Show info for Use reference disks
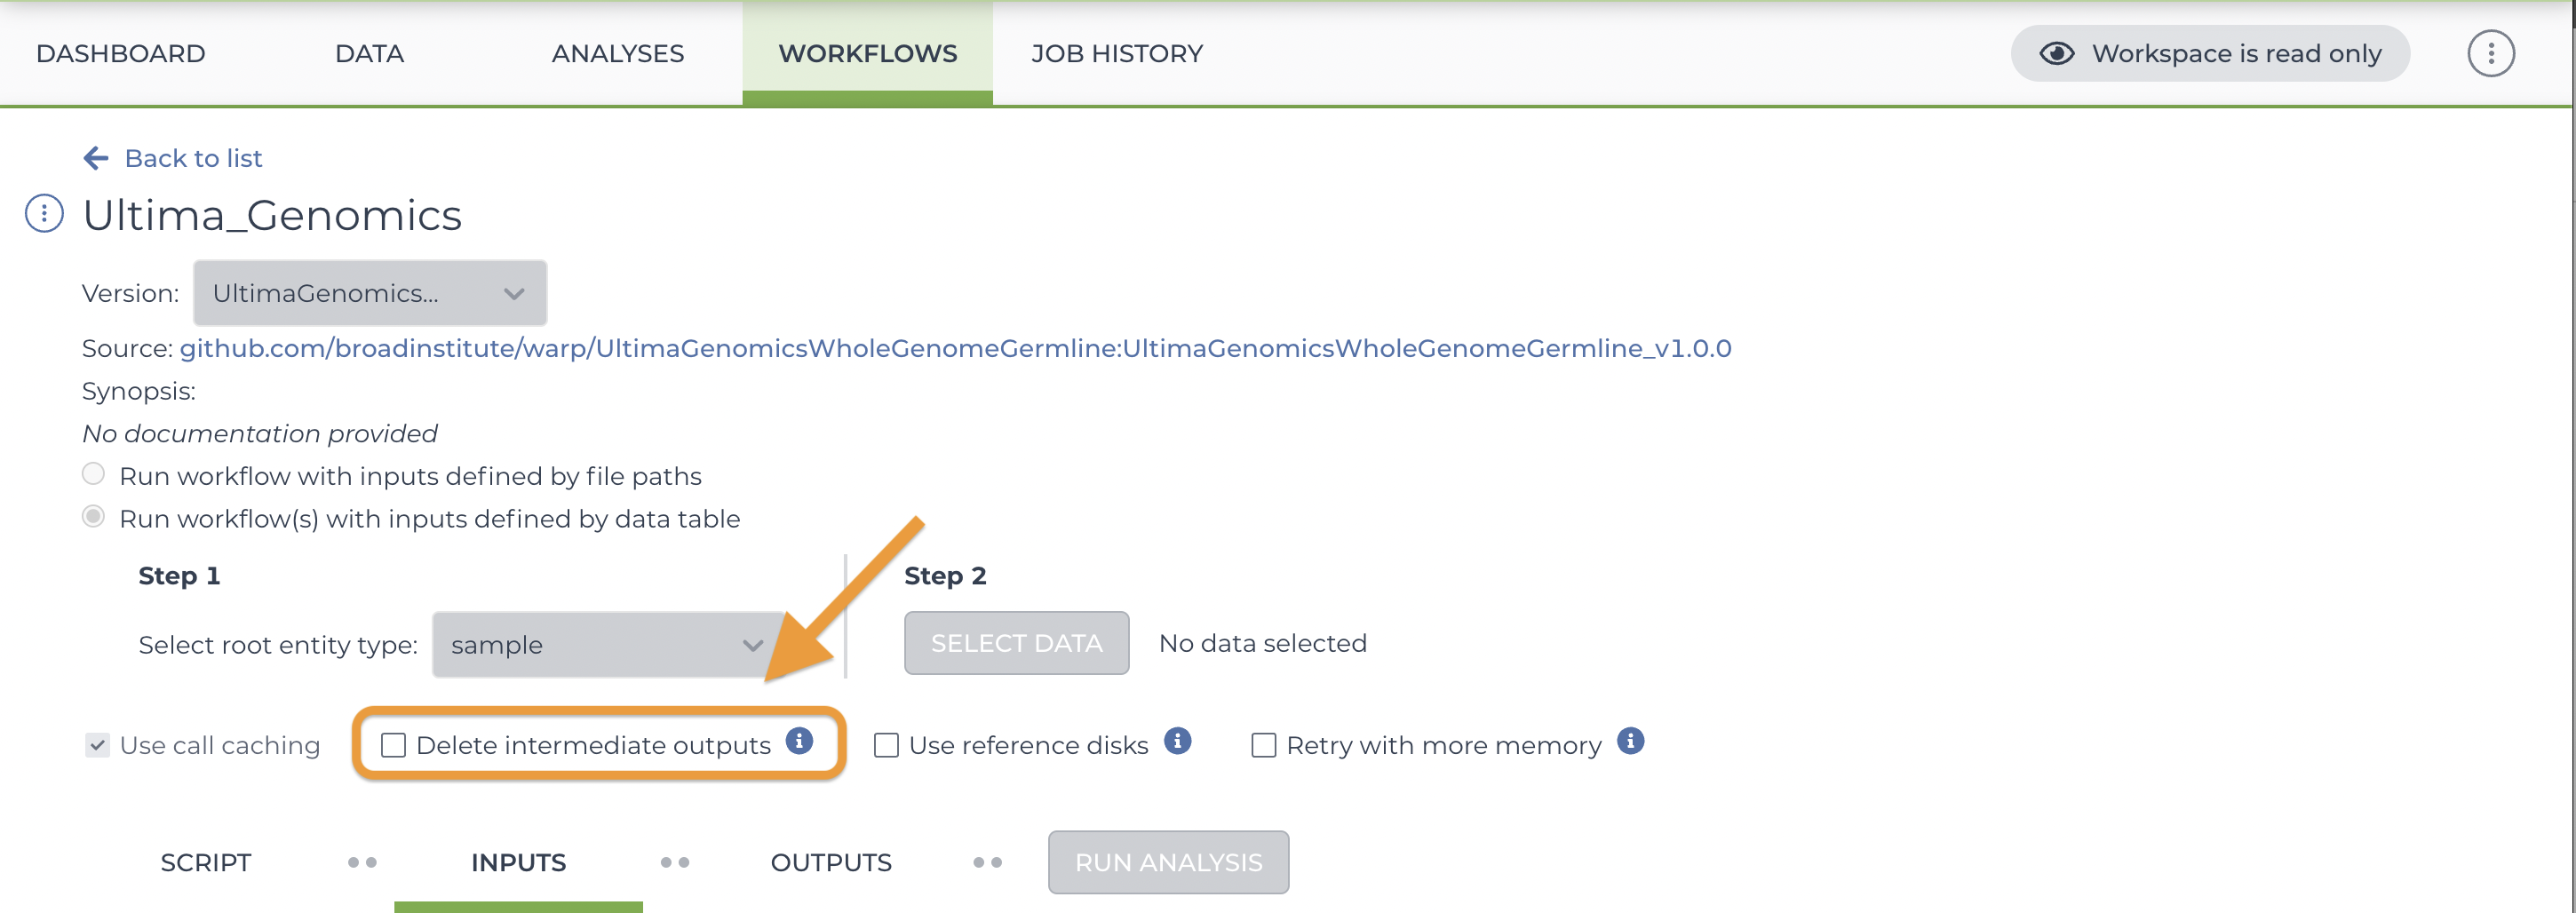The image size is (2576, 913). point(1177,741)
